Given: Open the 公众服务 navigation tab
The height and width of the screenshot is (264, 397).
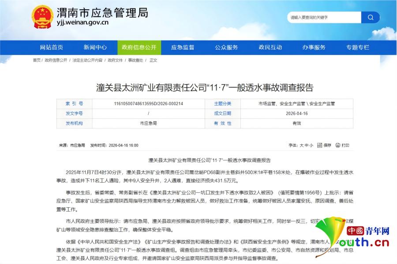Looking at the screenshot, I should (226, 48).
